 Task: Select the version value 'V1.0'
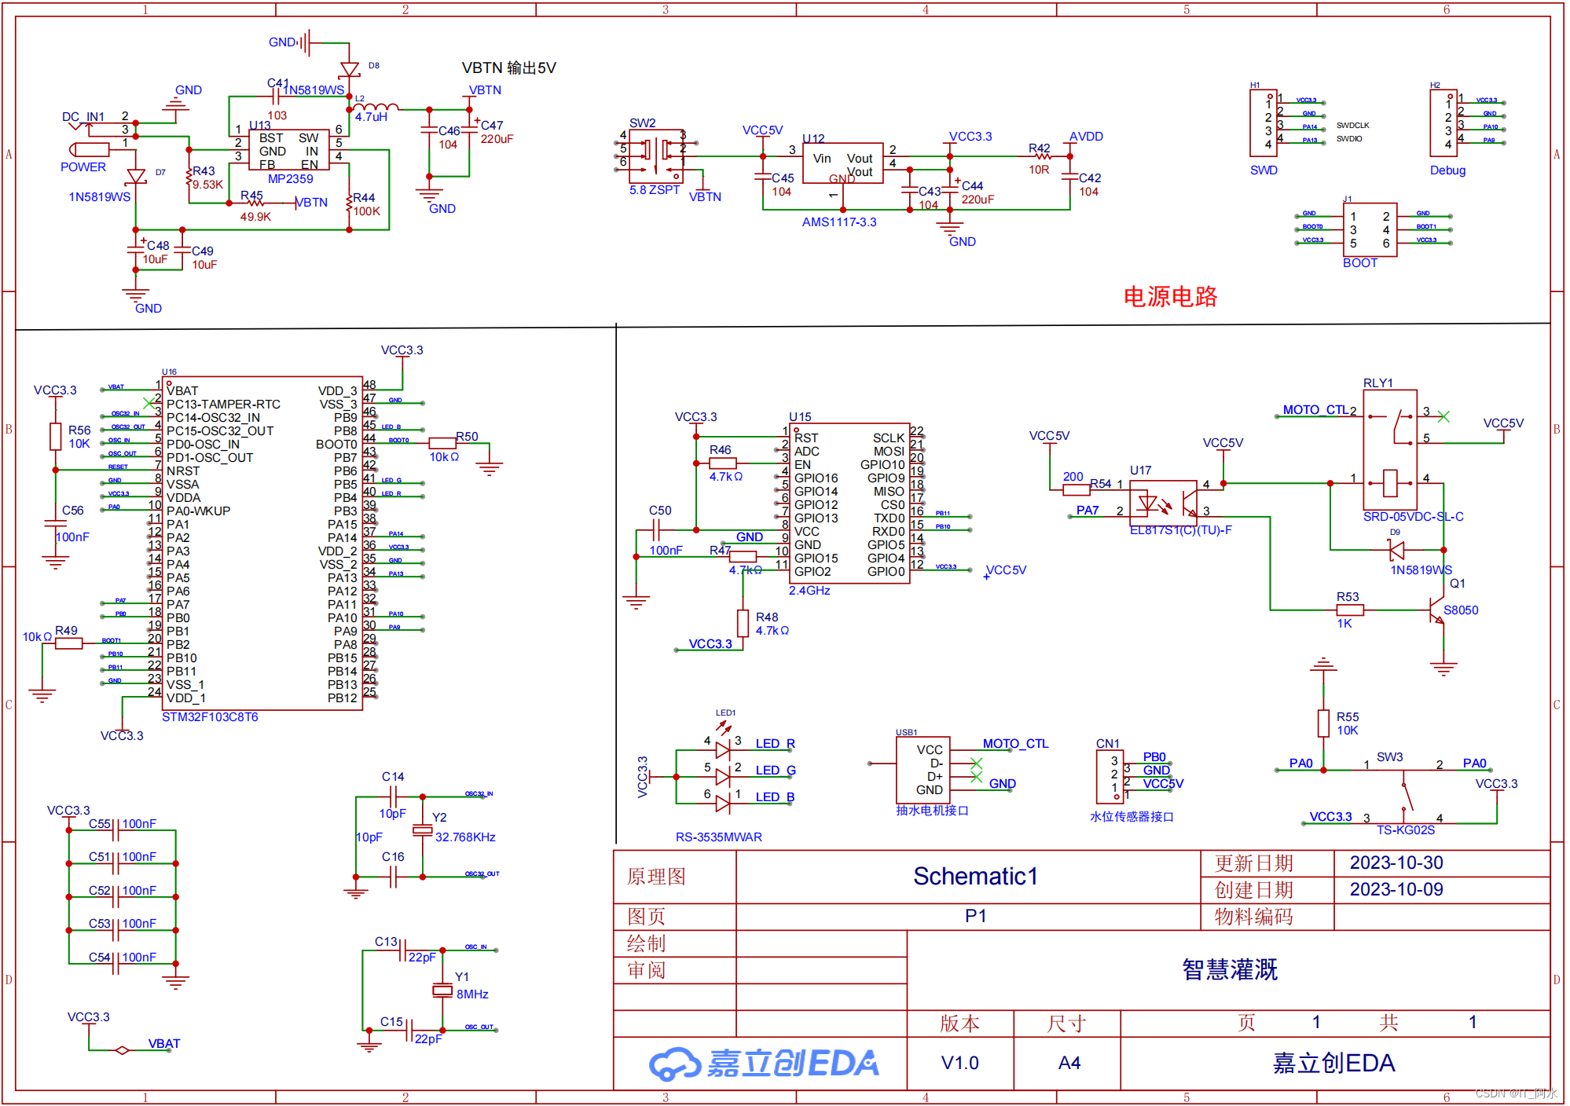(x=959, y=1063)
